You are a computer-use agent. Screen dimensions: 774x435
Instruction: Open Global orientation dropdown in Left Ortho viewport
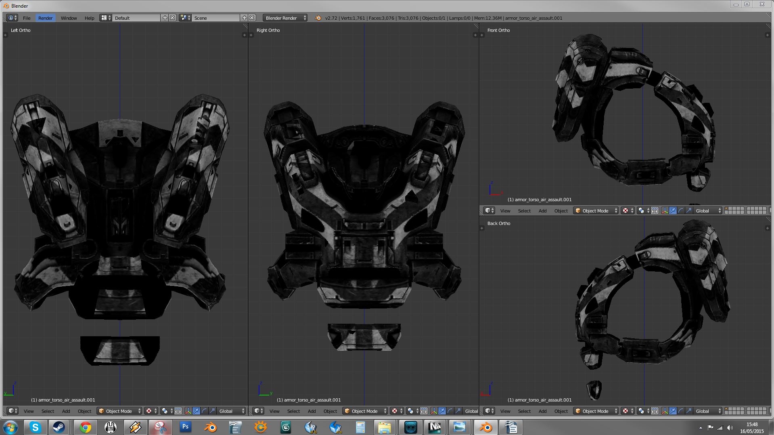(231, 411)
